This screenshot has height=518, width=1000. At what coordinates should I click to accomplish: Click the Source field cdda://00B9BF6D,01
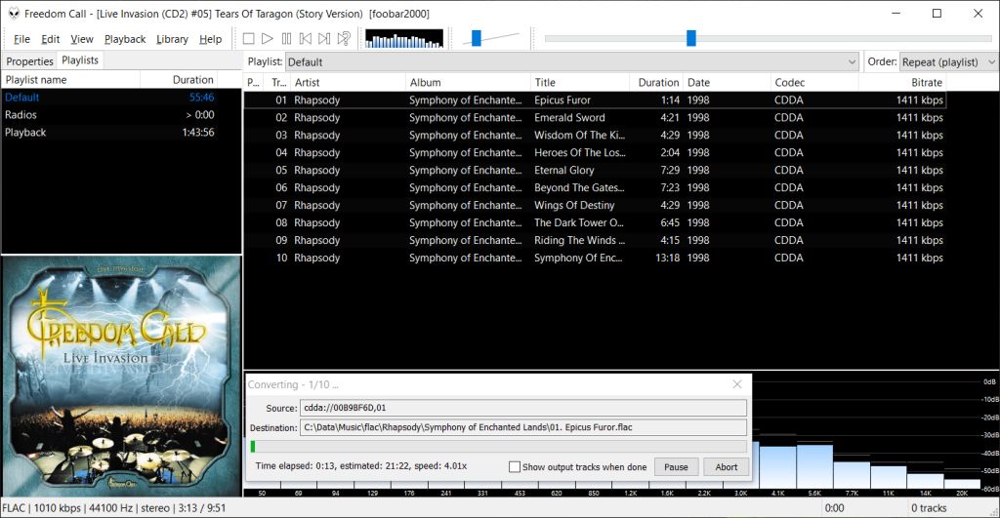tap(523, 408)
